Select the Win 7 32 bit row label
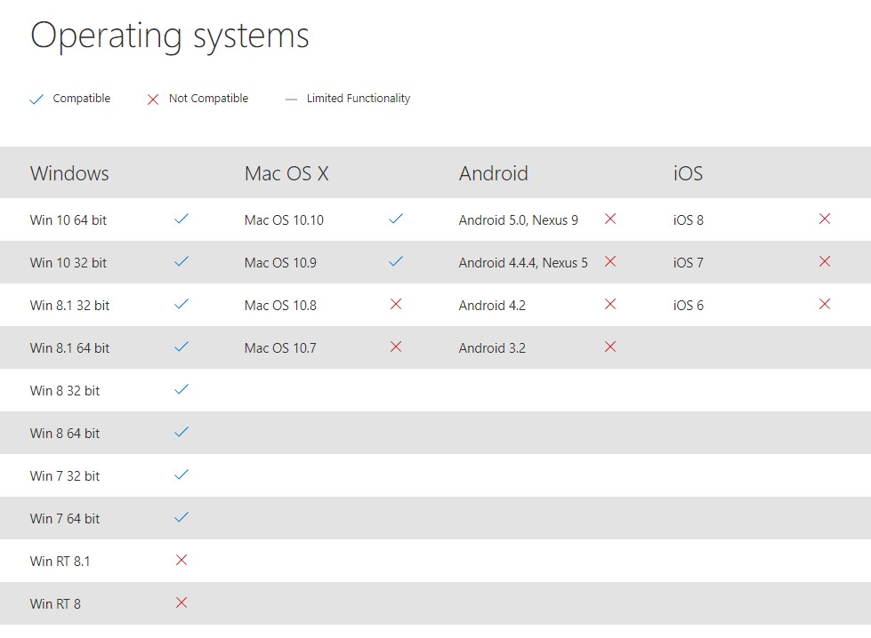 tap(65, 476)
